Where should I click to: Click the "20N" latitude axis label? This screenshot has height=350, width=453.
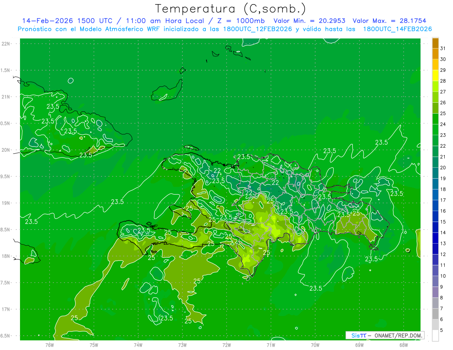pos(6,150)
